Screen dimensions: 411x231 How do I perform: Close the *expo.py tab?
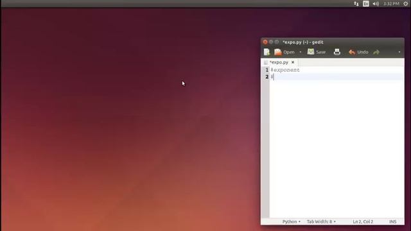(293, 62)
